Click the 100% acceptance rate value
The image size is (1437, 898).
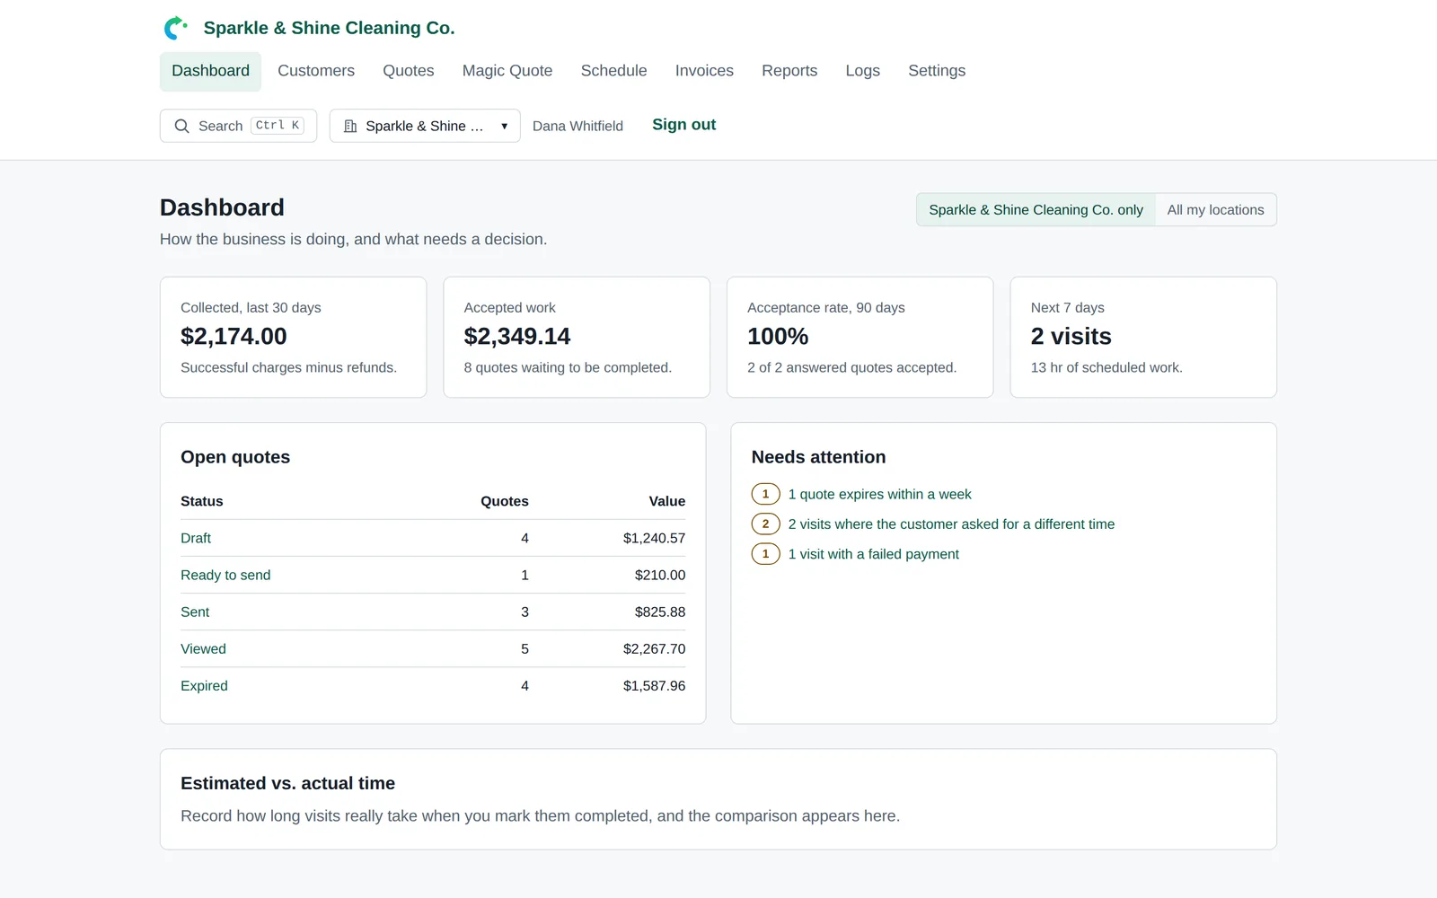[x=778, y=336]
